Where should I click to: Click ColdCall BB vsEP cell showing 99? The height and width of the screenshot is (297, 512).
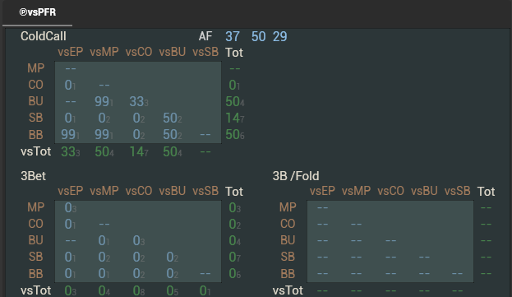[70, 135]
